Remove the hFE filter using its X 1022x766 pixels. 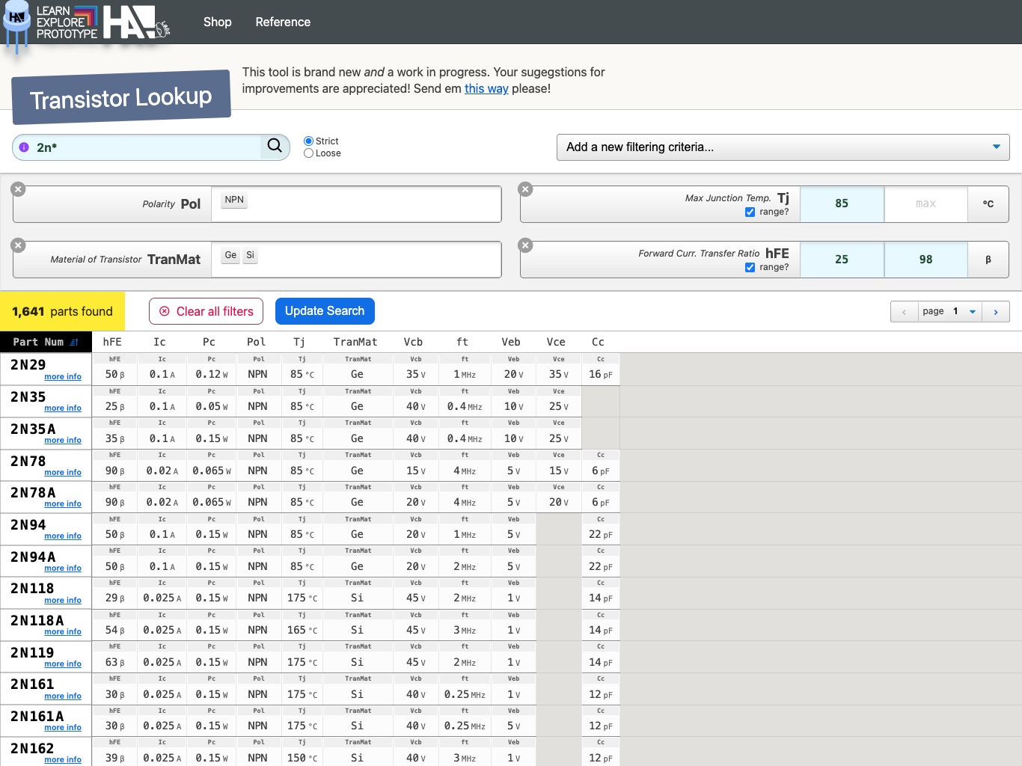pos(526,245)
